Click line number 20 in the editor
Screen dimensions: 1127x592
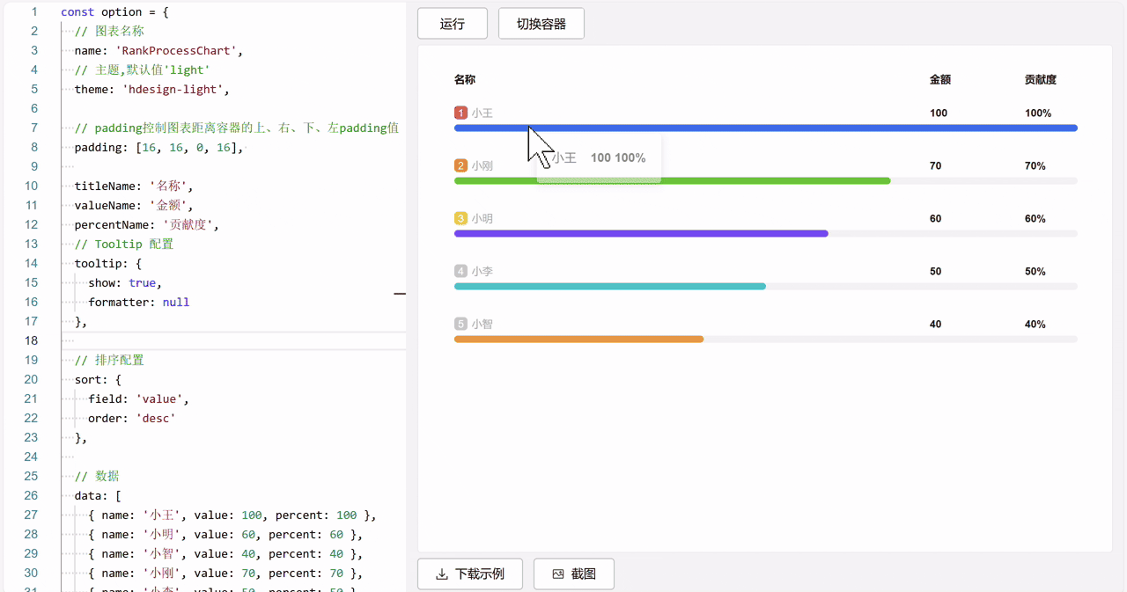coord(31,379)
